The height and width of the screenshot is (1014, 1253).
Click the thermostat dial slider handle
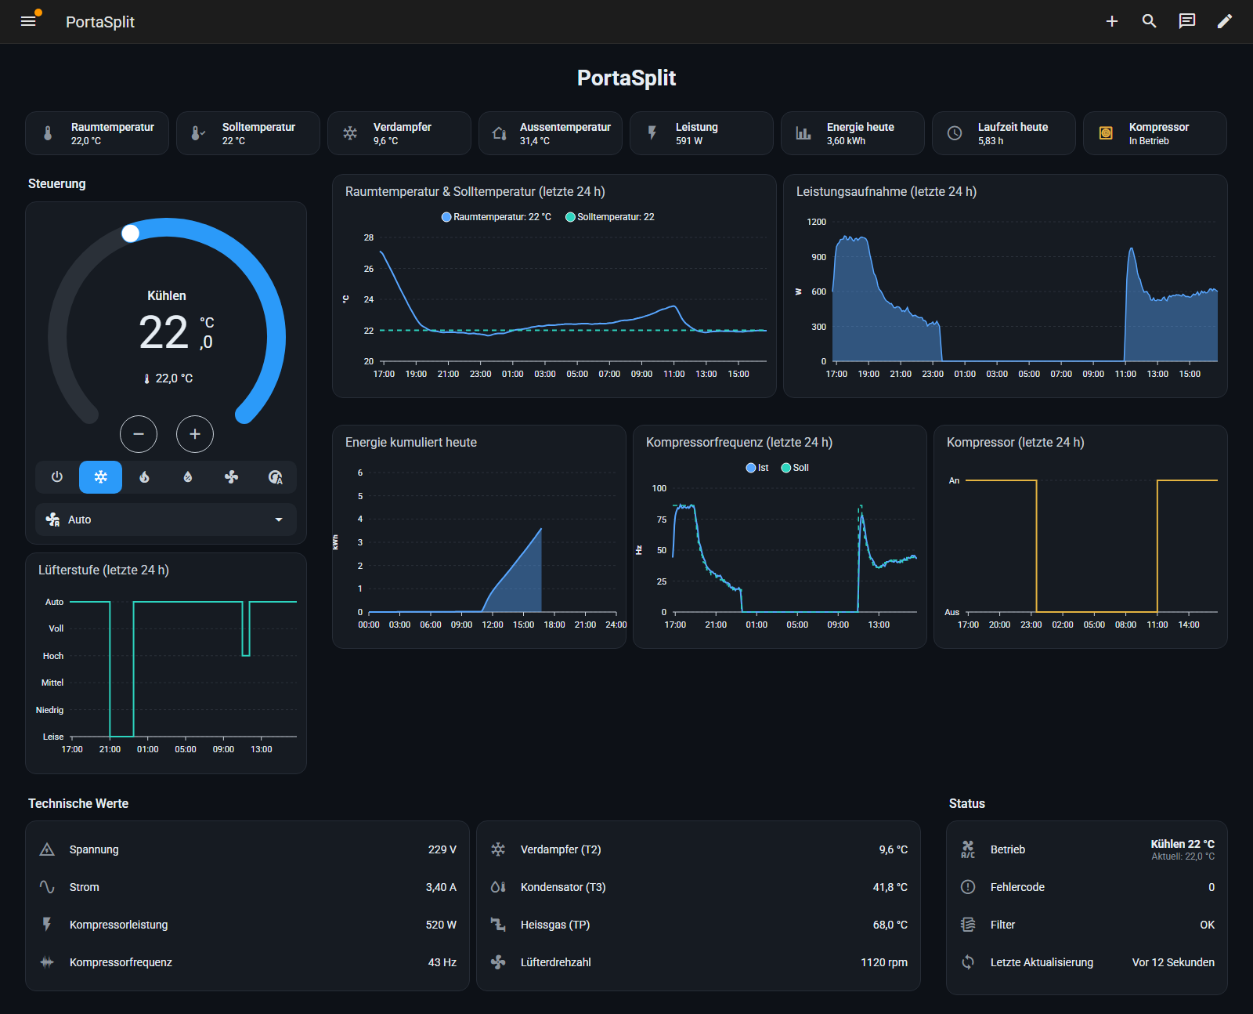click(x=131, y=233)
